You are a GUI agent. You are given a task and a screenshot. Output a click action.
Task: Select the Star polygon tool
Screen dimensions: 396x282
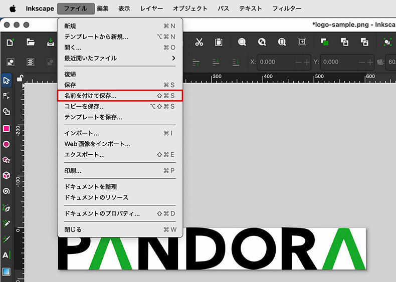tap(7, 160)
